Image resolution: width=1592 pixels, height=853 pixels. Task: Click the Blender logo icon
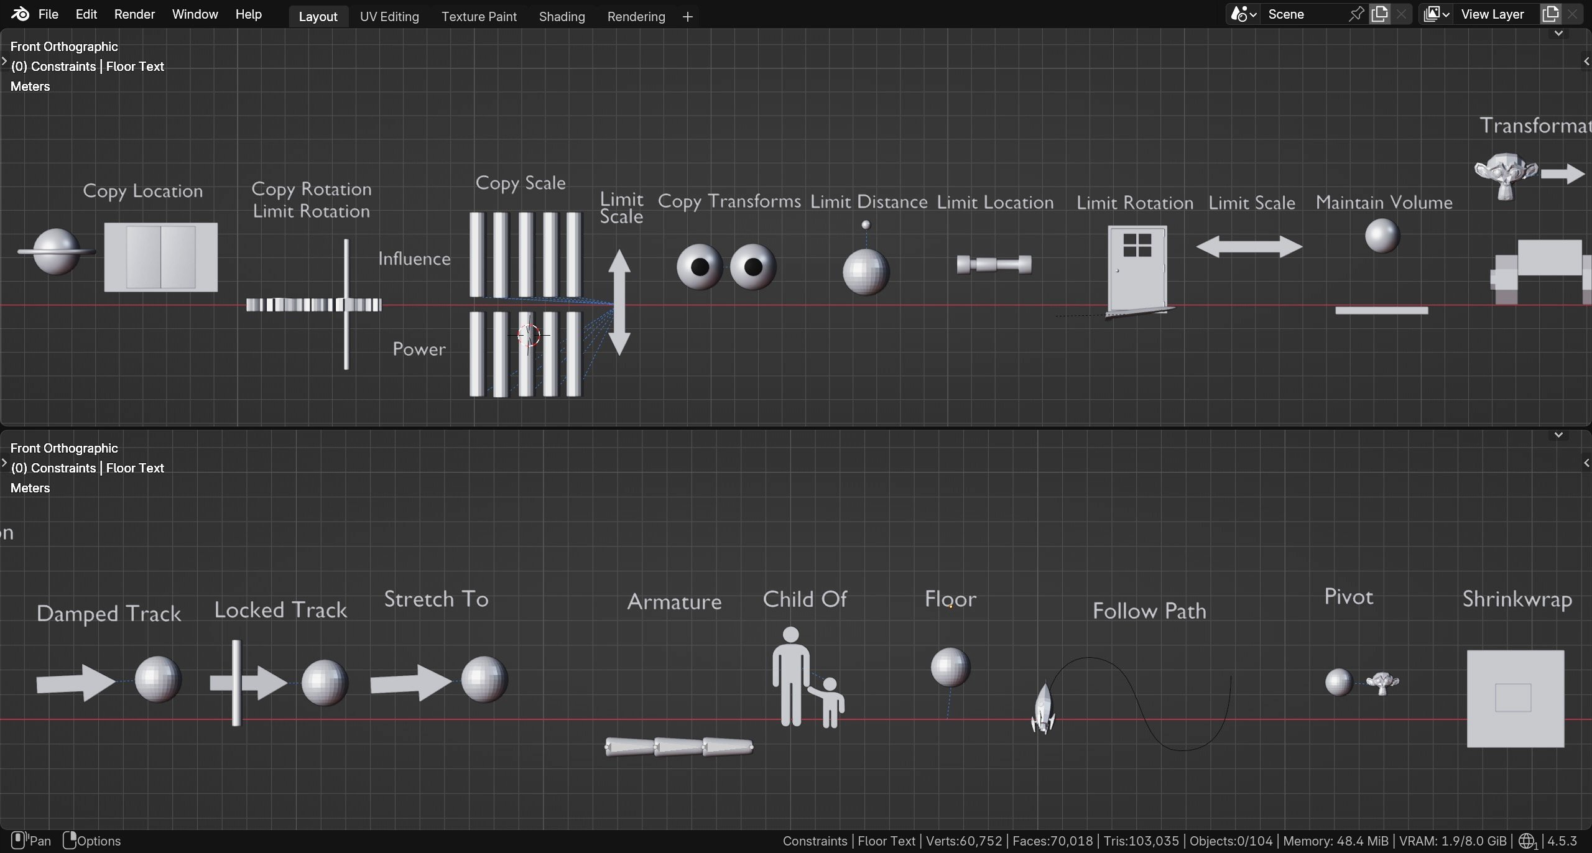(x=20, y=14)
